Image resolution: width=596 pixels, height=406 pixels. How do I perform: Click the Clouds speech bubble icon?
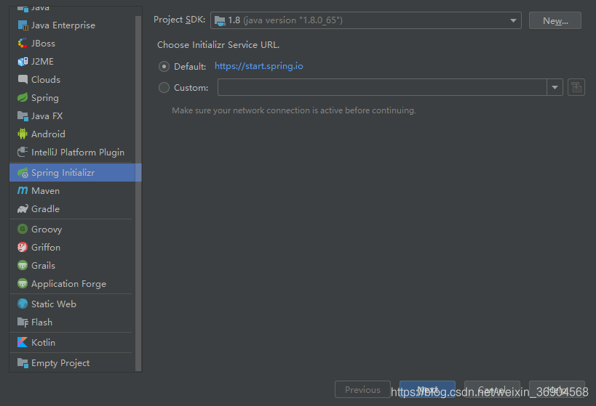pos(23,79)
